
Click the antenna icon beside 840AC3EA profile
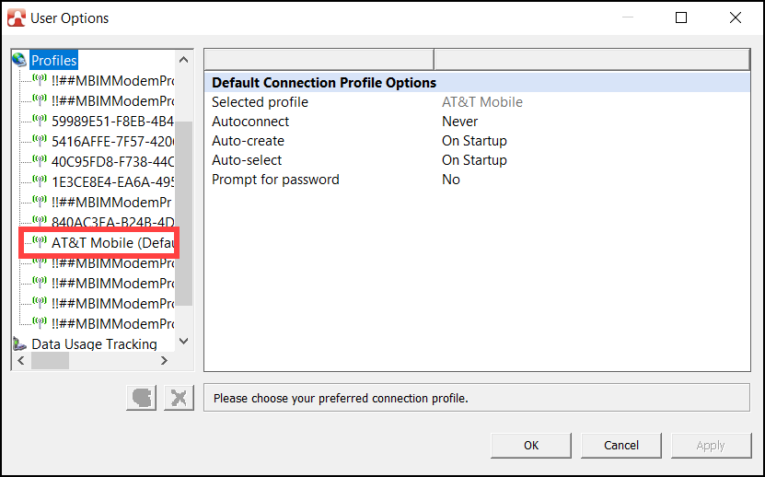tap(40, 221)
